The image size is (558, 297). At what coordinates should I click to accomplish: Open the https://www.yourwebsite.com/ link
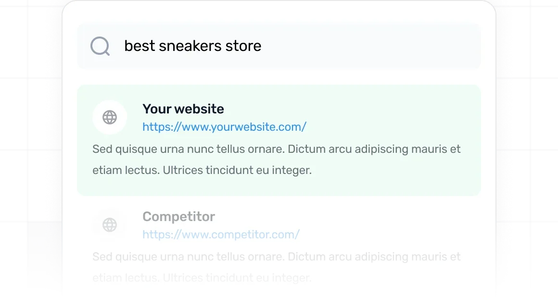pos(224,127)
